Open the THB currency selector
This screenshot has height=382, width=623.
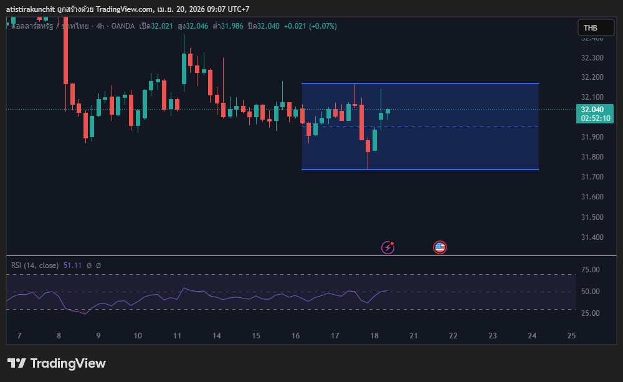click(x=589, y=27)
